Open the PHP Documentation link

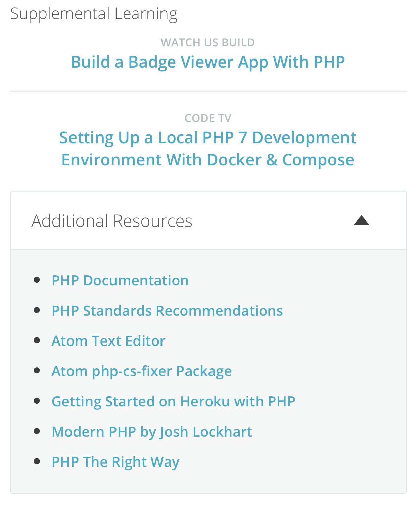[x=120, y=280]
